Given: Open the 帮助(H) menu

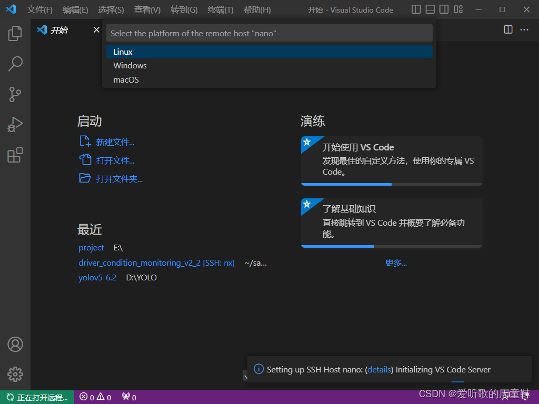Looking at the screenshot, I should click(257, 10).
